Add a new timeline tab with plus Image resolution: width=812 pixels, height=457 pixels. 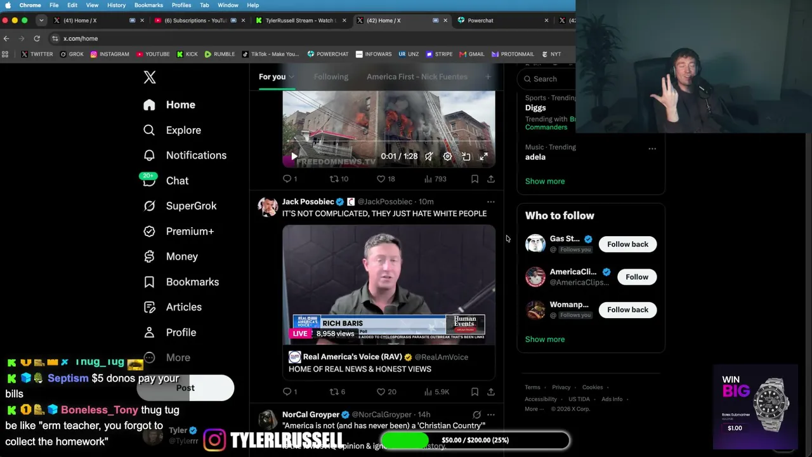[x=488, y=77]
